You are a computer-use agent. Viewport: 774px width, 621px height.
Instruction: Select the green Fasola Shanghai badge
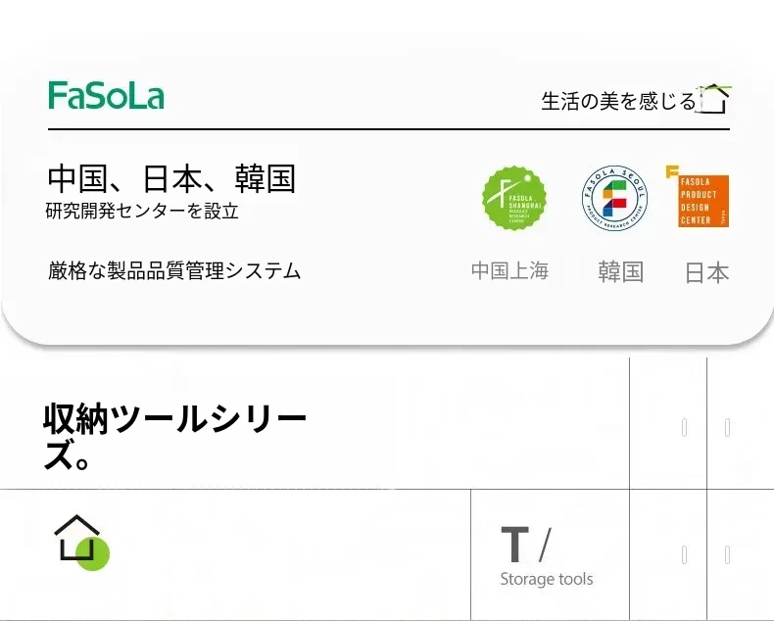(x=514, y=199)
